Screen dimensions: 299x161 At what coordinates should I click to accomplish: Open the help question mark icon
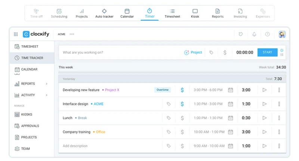coord(268,34)
